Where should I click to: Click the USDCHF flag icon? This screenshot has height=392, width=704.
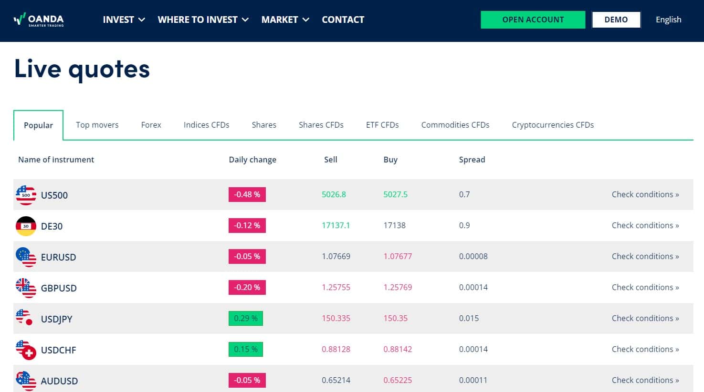click(26, 350)
